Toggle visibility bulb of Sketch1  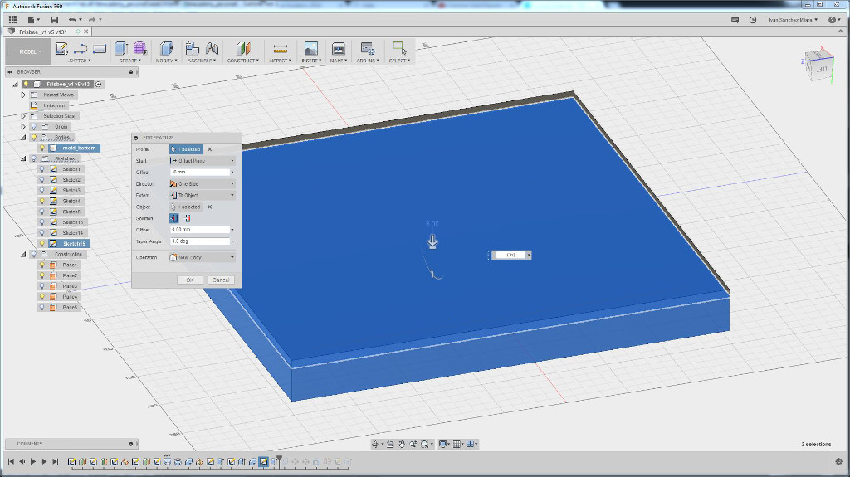(42, 169)
